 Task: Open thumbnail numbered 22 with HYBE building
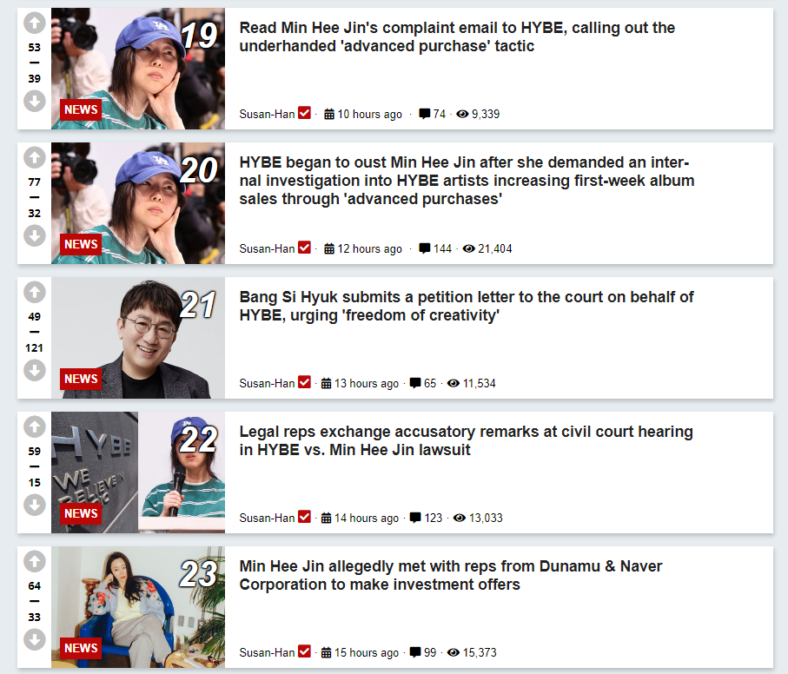pyautogui.click(x=138, y=472)
